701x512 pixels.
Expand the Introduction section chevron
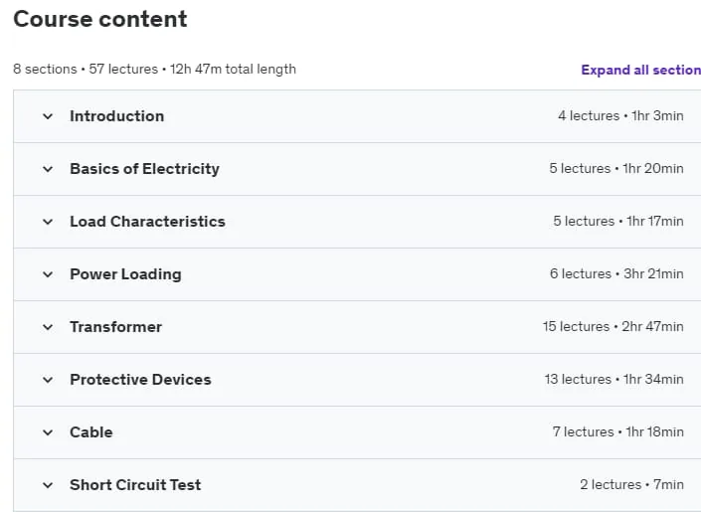(48, 116)
